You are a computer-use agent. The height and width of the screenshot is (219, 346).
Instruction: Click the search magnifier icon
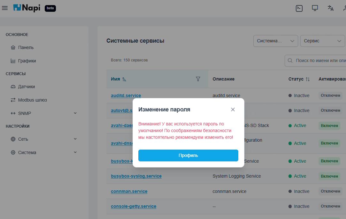click(x=290, y=60)
